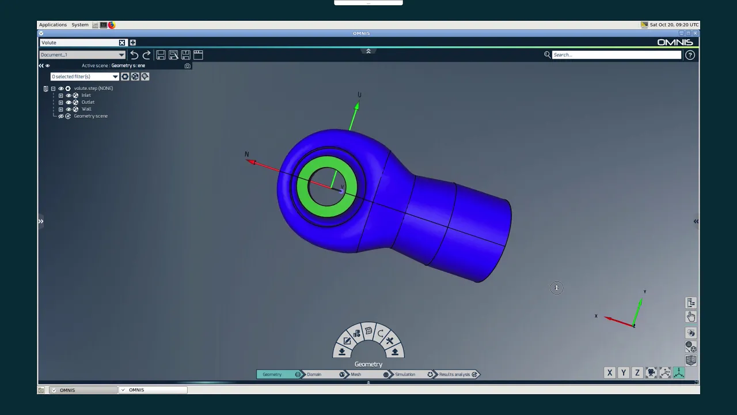The height and width of the screenshot is (415, 737).
Task: Close the Volute tab with X
Action: [x=122, y=43]
